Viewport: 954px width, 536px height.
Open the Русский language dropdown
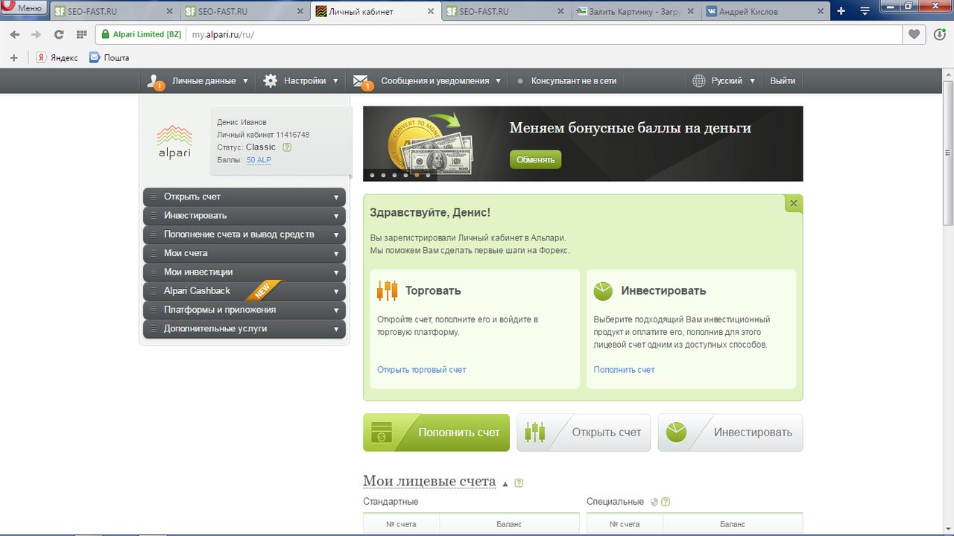pyautogui.click(x=733, y=80)
